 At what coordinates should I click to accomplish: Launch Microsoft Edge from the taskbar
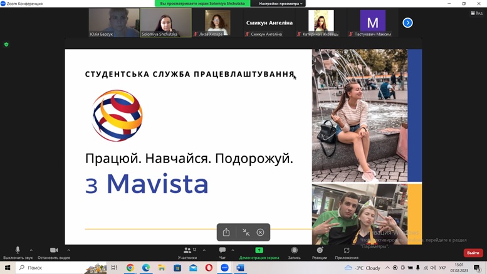tap(146, 268)
